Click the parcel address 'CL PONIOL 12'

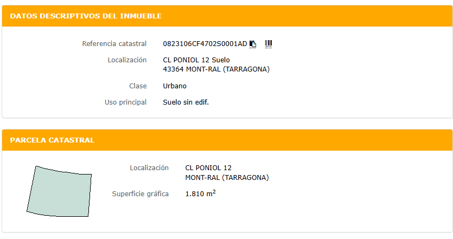click(208, 168)
